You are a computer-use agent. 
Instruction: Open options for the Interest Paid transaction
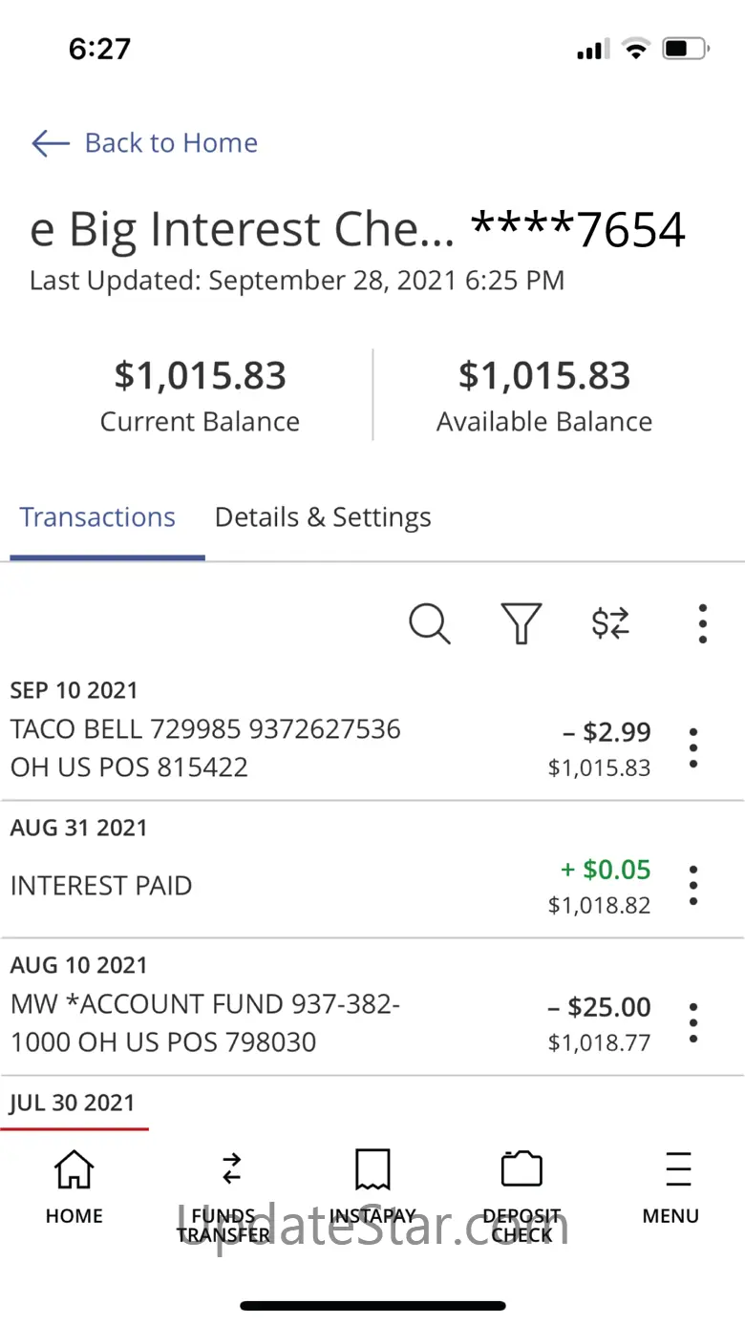click(693, 886)
